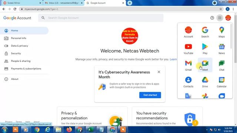Open the help question mark icon

click(212, 18)
